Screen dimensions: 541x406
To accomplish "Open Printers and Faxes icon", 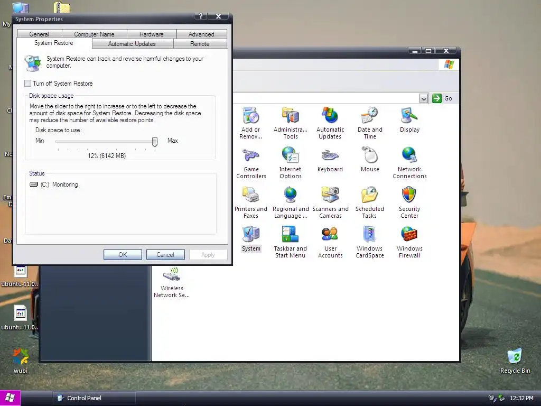I will (251, 202).
